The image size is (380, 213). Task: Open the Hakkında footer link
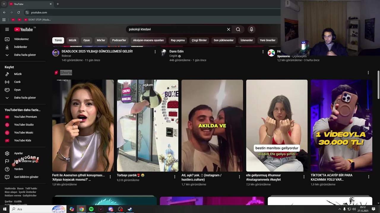[10, 188]
